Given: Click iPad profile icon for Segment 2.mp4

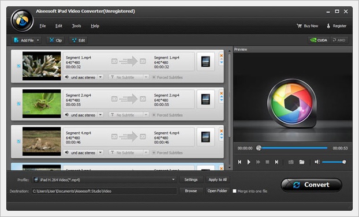Looking at the screenshot, I should (x=205, y=99).
